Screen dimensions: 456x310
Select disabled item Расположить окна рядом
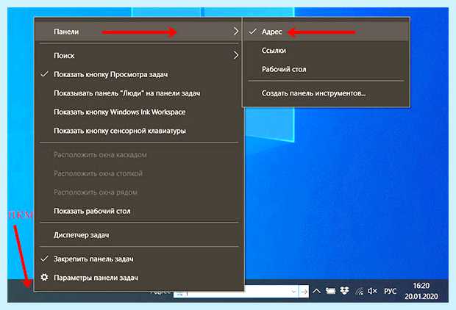click(x=138, y=192)
